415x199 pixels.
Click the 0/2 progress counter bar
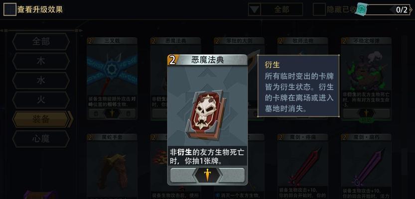point(387,10)
